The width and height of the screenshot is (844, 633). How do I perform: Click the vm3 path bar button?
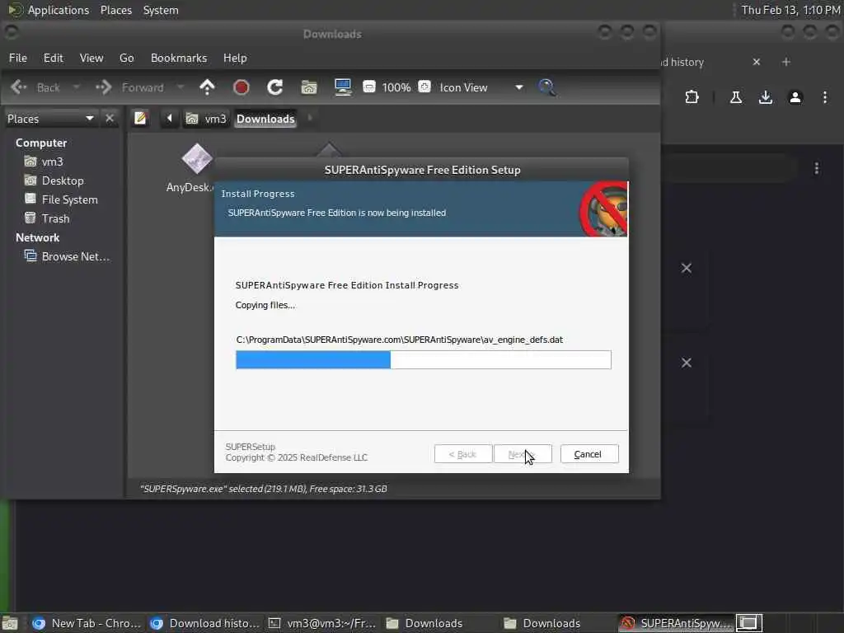click(206, 119)
